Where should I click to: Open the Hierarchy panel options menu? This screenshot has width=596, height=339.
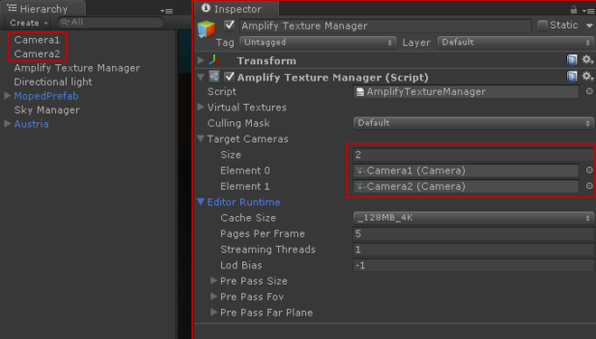coord(166,11)
